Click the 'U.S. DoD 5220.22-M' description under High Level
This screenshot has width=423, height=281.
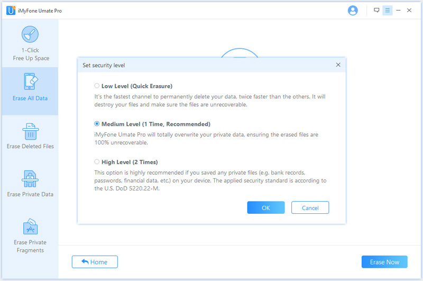pos(210,180)
